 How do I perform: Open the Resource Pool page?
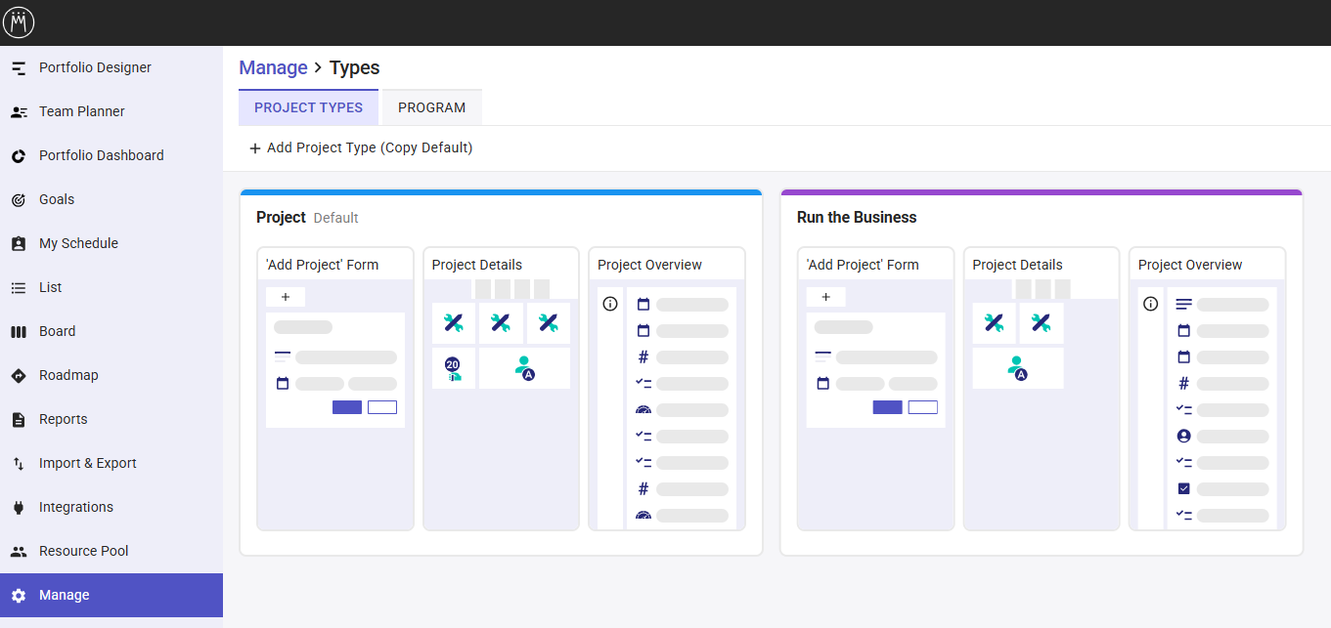click(x=83, y=551)
